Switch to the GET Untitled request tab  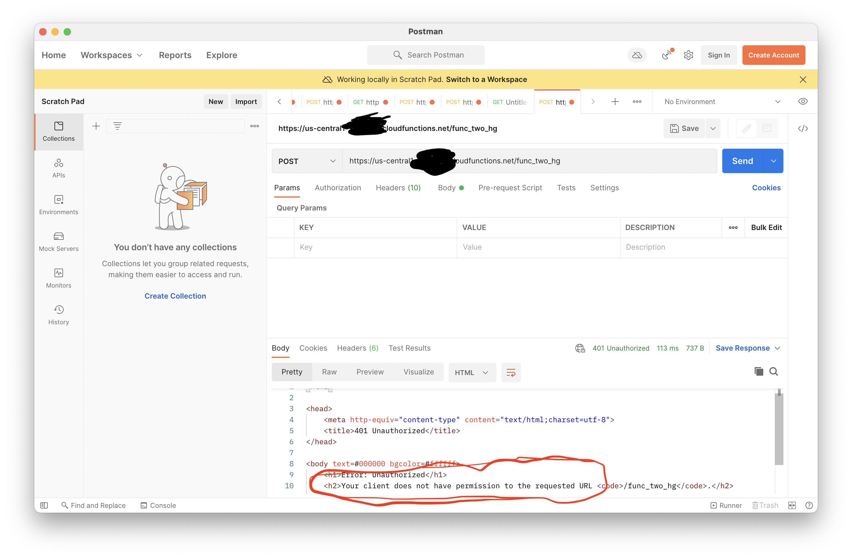point(510,102)
